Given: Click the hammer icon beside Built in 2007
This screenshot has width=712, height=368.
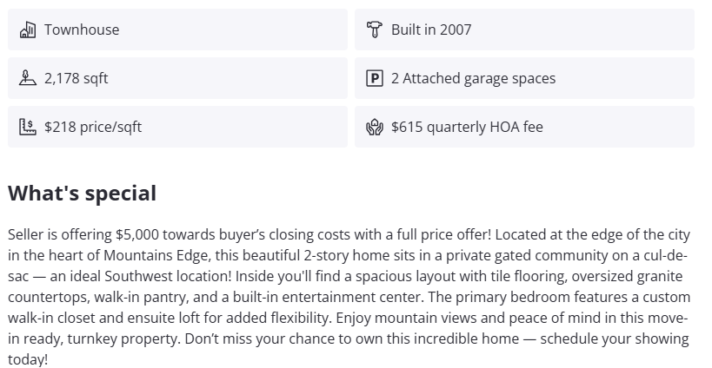Looking at the screenshot, I should (375, 30).
